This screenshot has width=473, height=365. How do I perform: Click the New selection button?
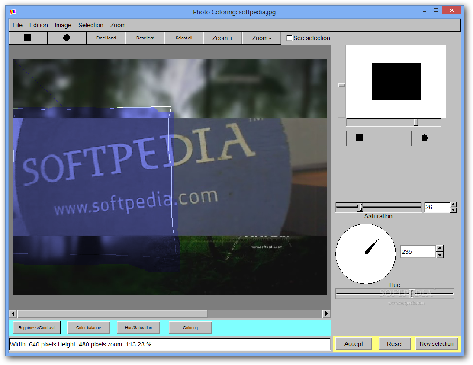coord(437,344)
